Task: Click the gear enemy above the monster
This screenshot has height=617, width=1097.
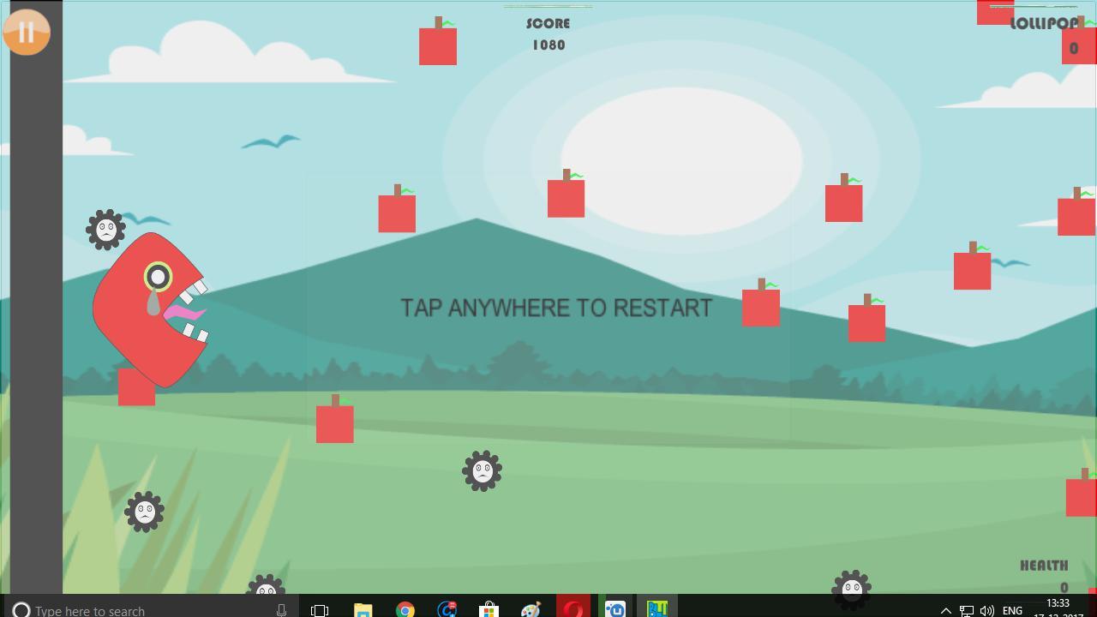Action: coord(106,230)
